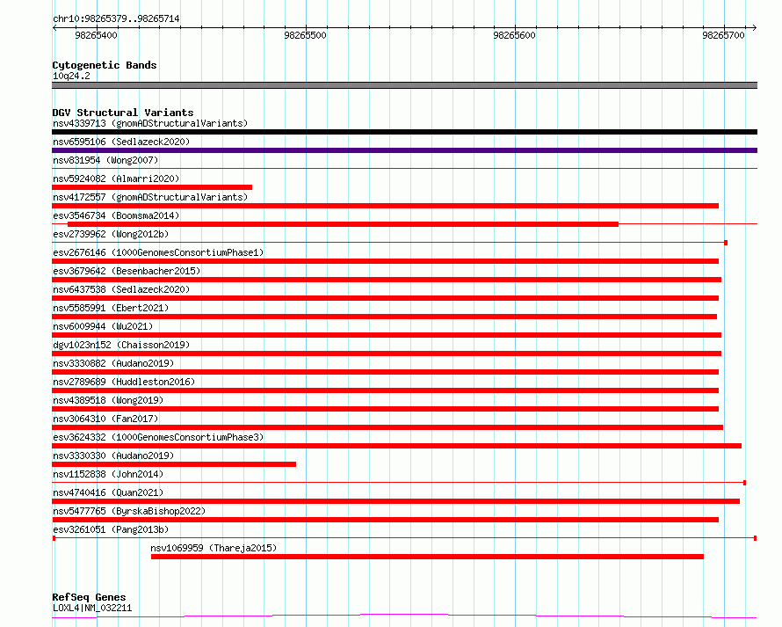Click the red nsv2789689 variant bar
Viewport: 782px width, 627px height.
(x=385, y=390)
